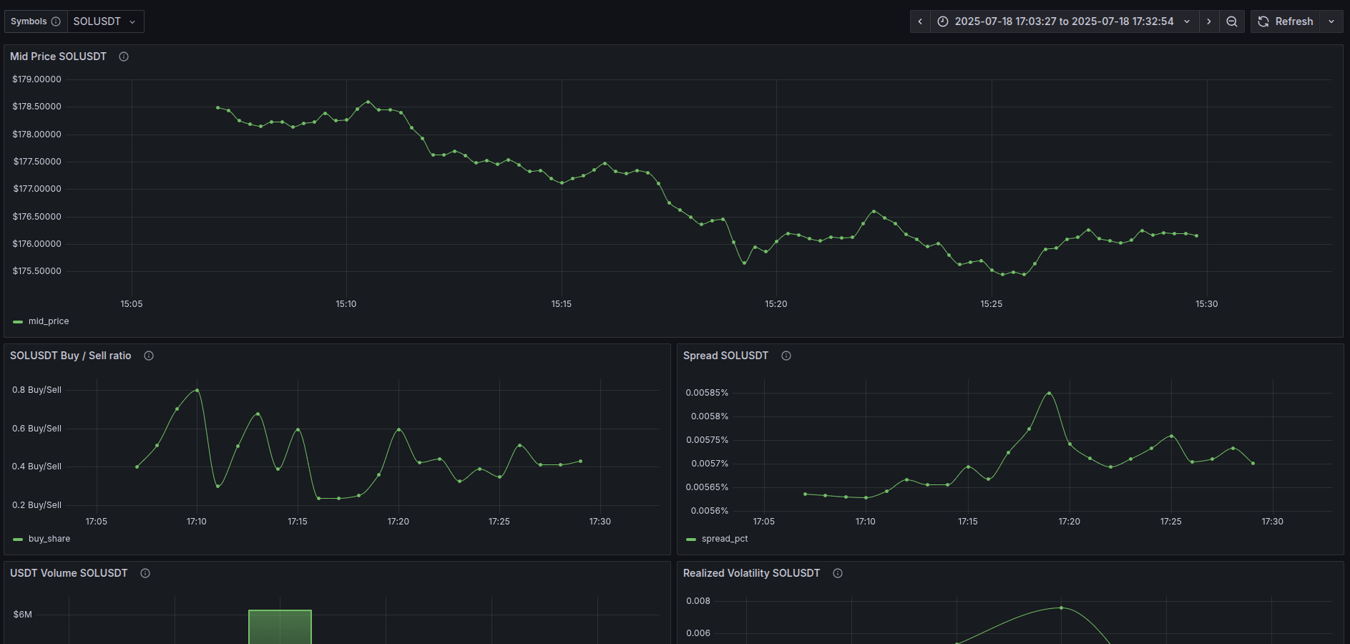Viewport: 1350px width, 644px height.
Task: Click the 0.00585% spread axis label
Action: tap(707, 393)
